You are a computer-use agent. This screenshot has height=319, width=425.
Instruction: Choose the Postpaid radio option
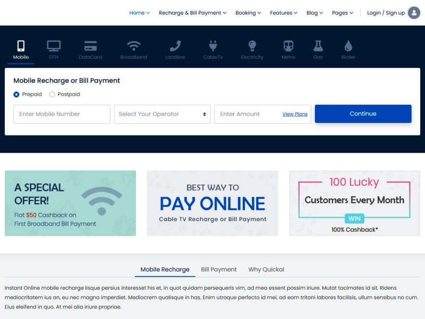pos(52,95)
